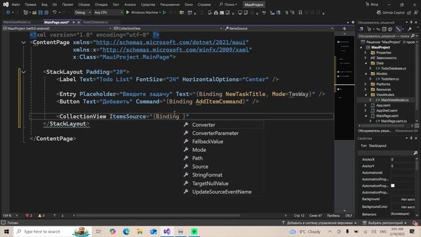The width and height of the screenshot is (421, 237).
Task: Switch to the TodoDatabase.cs tab
Action: (x=95, y=22)
